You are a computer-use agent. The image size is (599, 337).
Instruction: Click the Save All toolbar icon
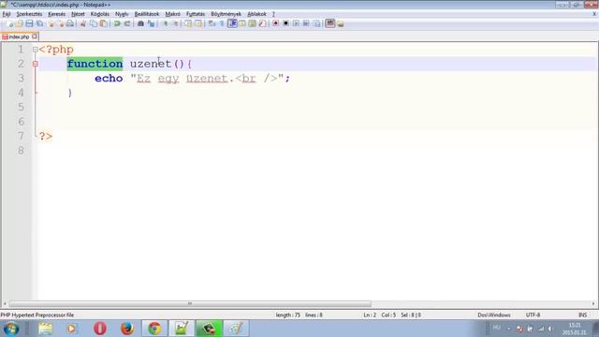pyautogui.click(x=39, y=23)
